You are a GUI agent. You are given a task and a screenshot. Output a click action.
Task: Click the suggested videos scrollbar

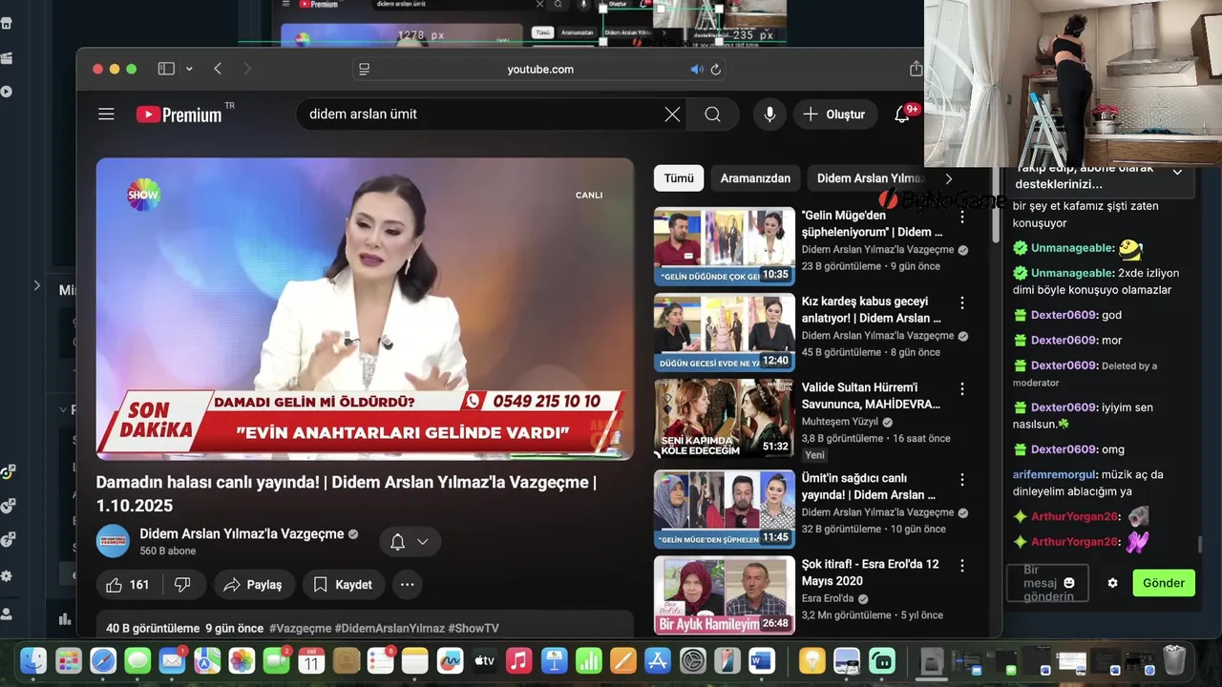click(x=994, y=205)
